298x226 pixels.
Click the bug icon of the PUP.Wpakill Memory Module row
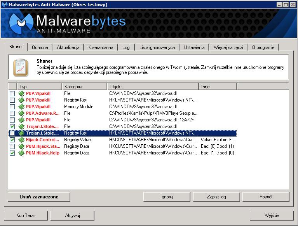(x=21, y=107)
